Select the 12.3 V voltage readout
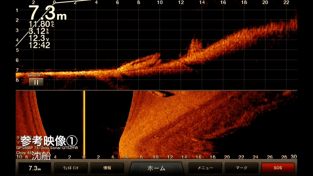Image resolution: width=313 pixels, height=176 pixels. (x=39, y=38)
